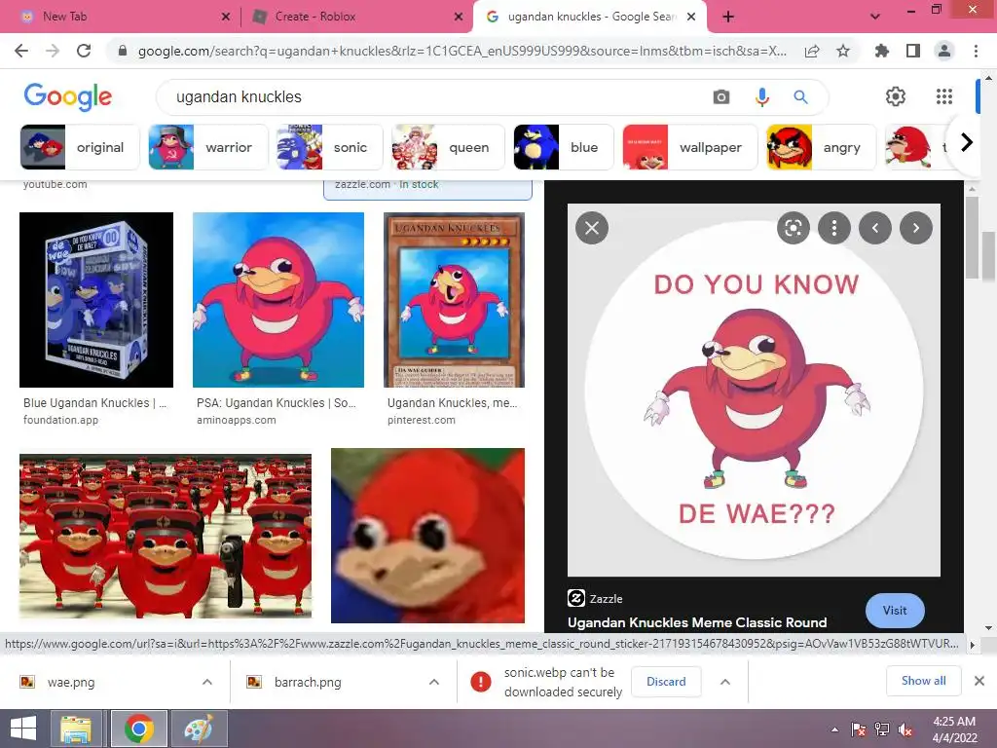The image size is (997, 748).
Task: Open the Chrome three-dot menu
Action: click(976, 51)
